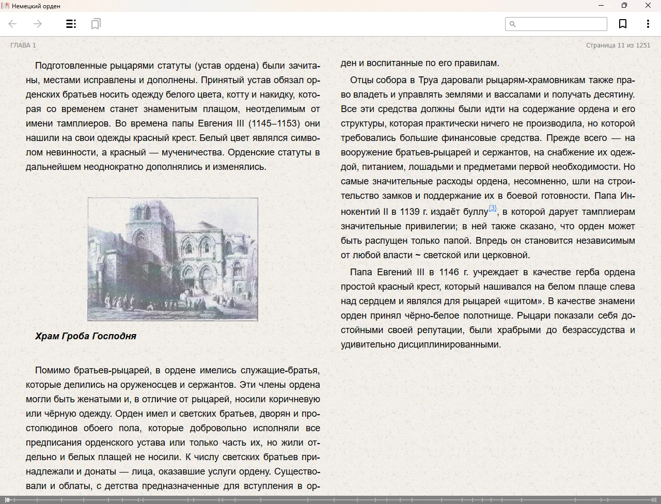Click the caption "Храм Гроба Господня"

tap(86, 336)
